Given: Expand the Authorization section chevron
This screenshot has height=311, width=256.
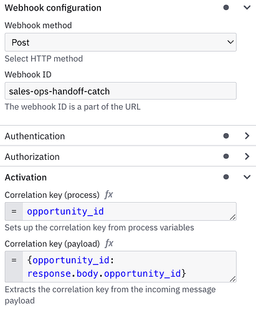Looking at the screenshot, I should click(x=247, y=156).
